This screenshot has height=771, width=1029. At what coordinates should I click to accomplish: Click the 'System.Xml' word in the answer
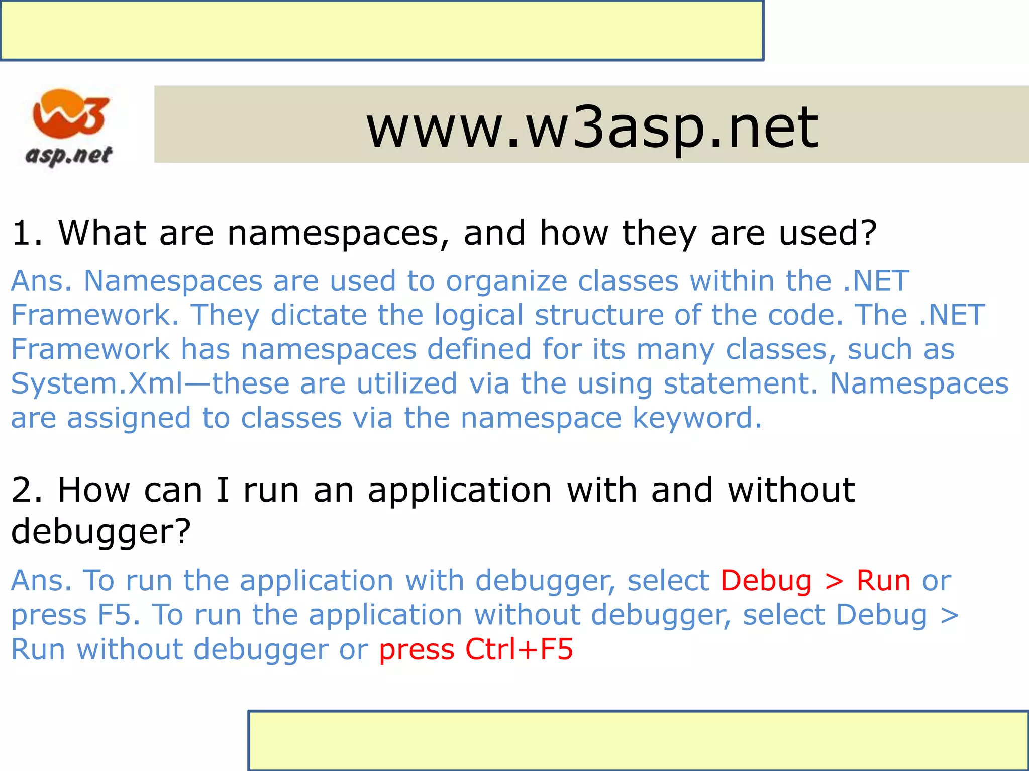(x=97, y=384)
